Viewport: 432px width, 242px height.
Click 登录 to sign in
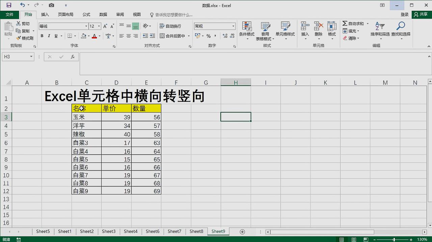[404, 14]
